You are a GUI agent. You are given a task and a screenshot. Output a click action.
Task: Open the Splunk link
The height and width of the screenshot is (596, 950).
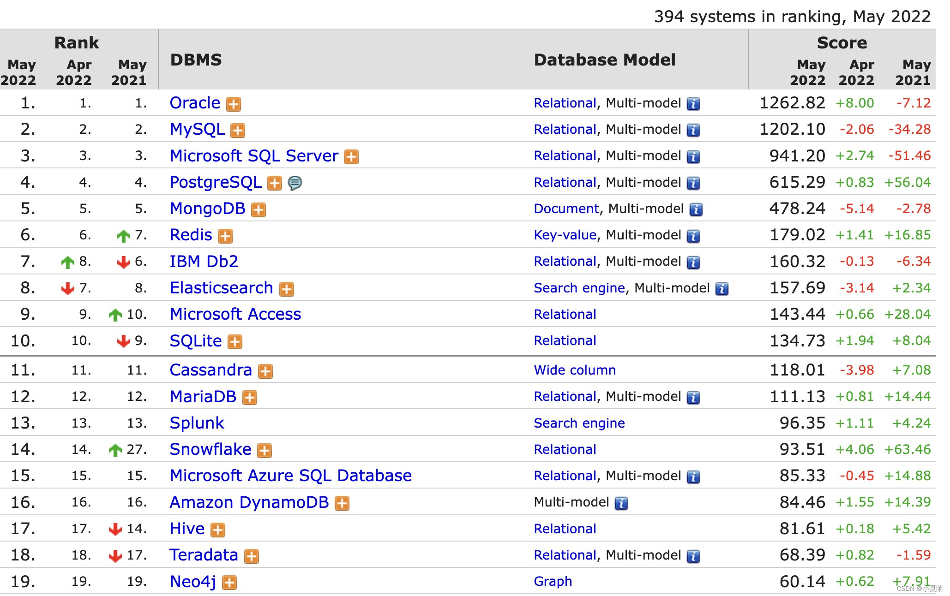point(197,423)
